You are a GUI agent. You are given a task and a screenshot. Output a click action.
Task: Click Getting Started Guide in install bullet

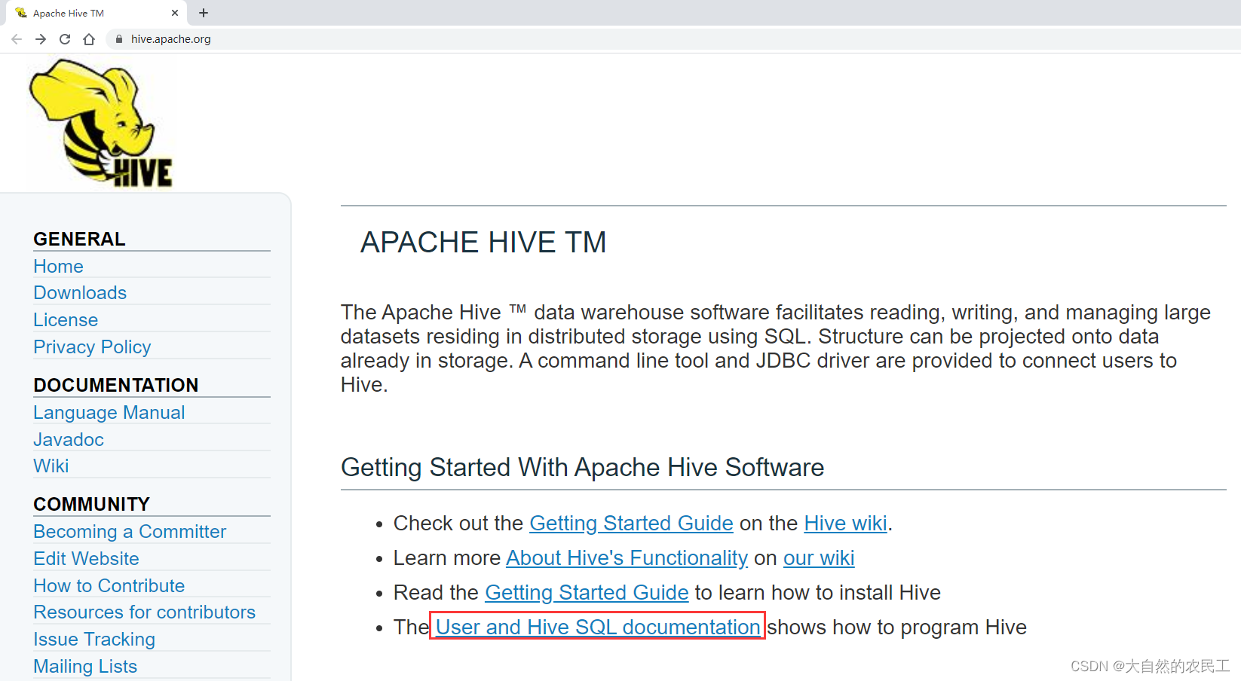point(587,593)
